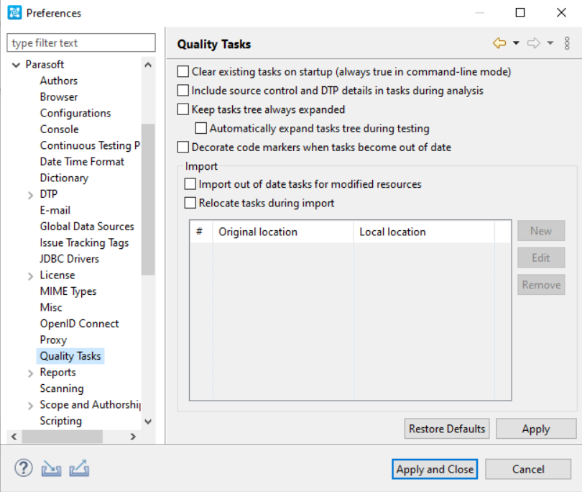Select Continuous Testing preferences item
582x492 pixels.
(x=90, y=146)
